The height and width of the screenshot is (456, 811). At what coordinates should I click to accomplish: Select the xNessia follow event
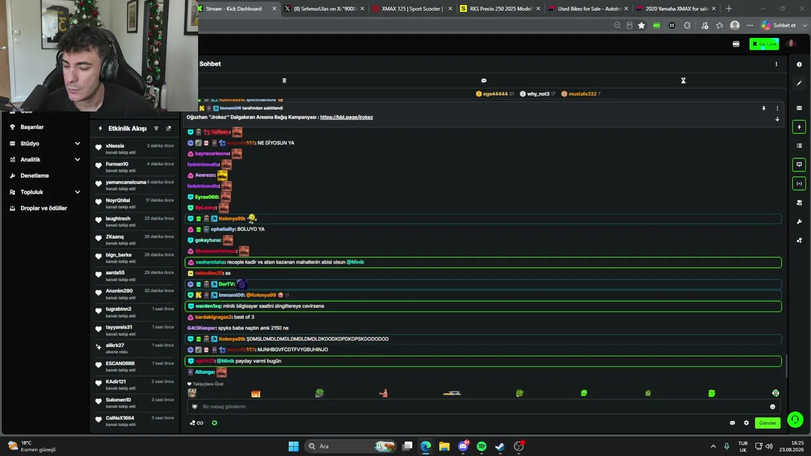point(134,149)
